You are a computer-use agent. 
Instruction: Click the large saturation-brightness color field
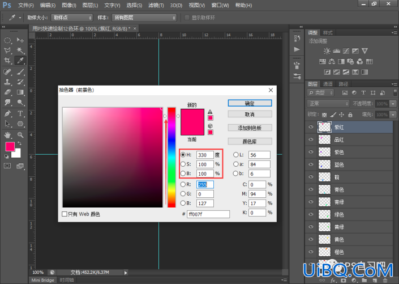tap(113, 157)
